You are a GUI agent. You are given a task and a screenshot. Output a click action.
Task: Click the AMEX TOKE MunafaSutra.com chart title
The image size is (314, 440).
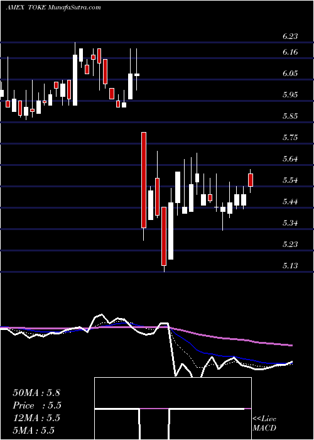[x=53, y=8]
